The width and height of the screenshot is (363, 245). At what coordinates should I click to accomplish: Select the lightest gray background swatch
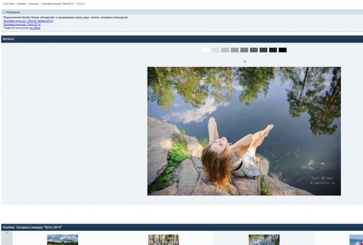(215, 50)
